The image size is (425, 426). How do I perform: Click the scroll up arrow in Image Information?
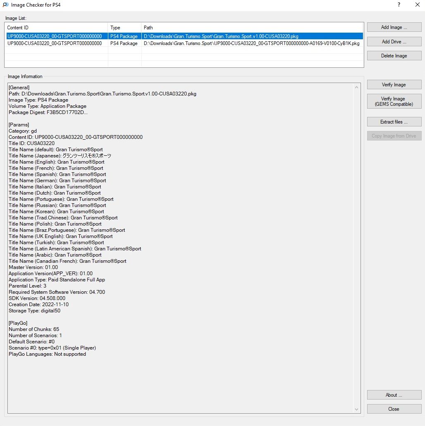coord(356,87)
